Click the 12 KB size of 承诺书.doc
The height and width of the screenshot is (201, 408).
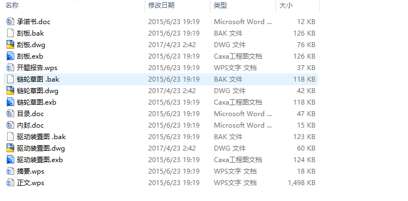coord(306,22)
